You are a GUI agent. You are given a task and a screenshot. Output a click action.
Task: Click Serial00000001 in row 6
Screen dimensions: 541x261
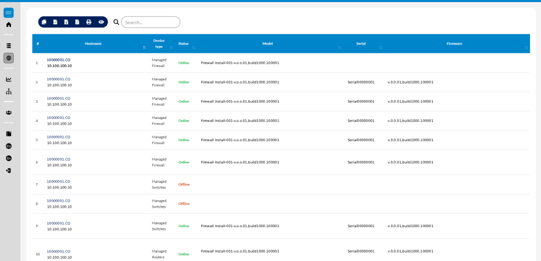(361, 162)
